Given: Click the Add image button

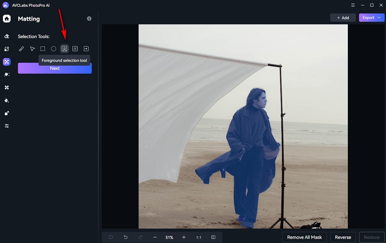Looking at the screenshot, I should click(x=343, y=18).
